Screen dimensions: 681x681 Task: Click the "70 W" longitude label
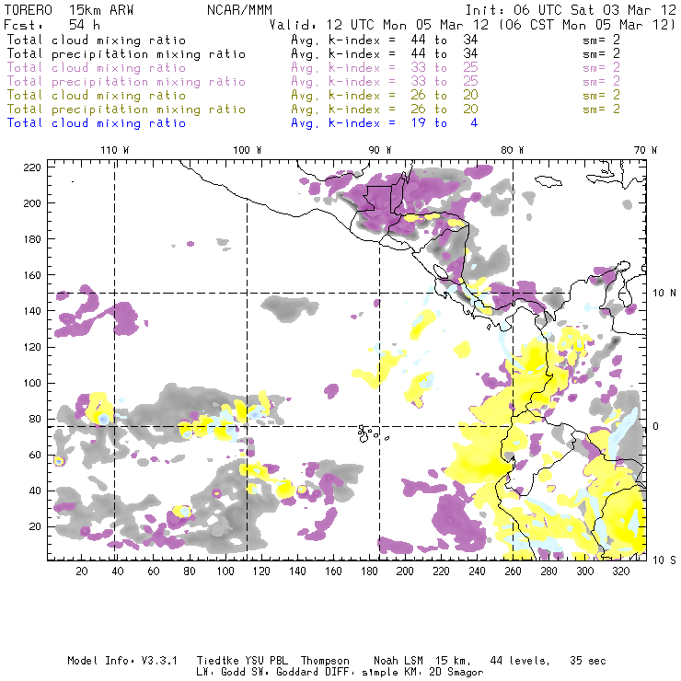(x=645, y=150)
